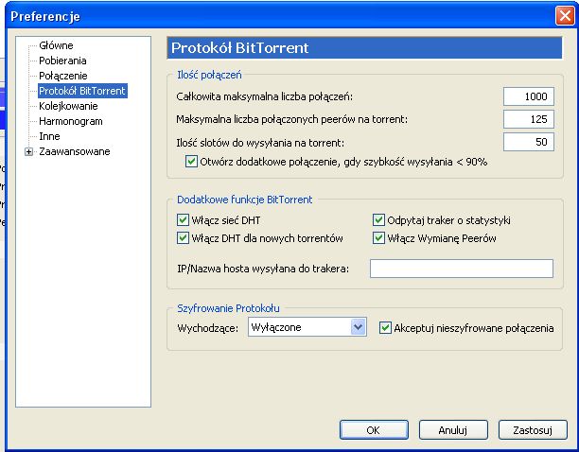
Task: Click the Wychodzące label text
Action: point(208,328)
